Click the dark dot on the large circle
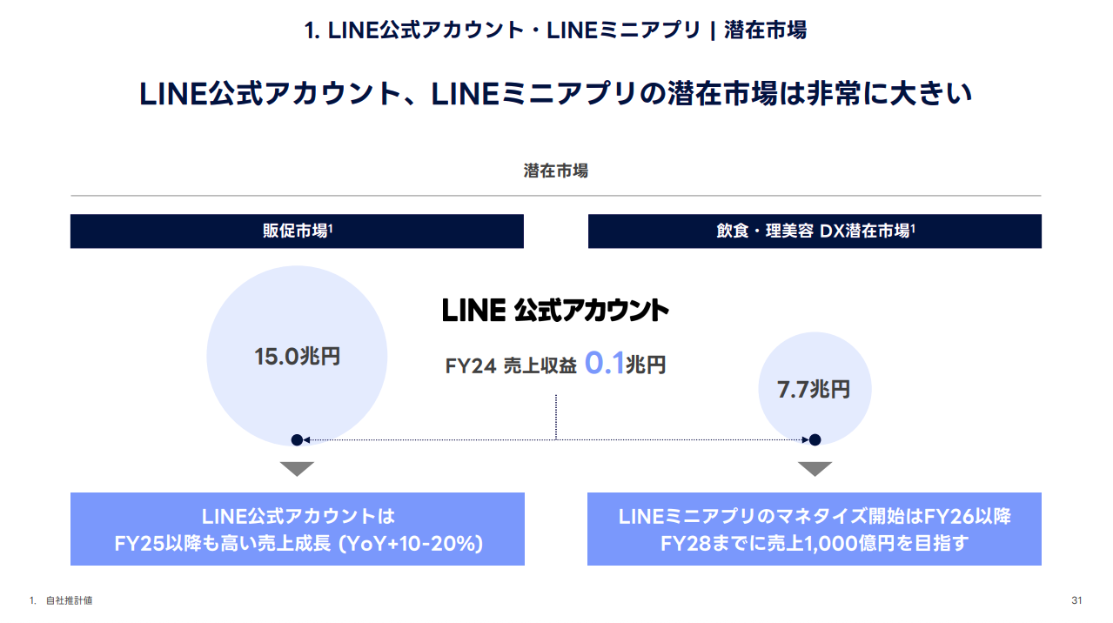Screen dimensions: 1113x623 click(x=297, y=440)
